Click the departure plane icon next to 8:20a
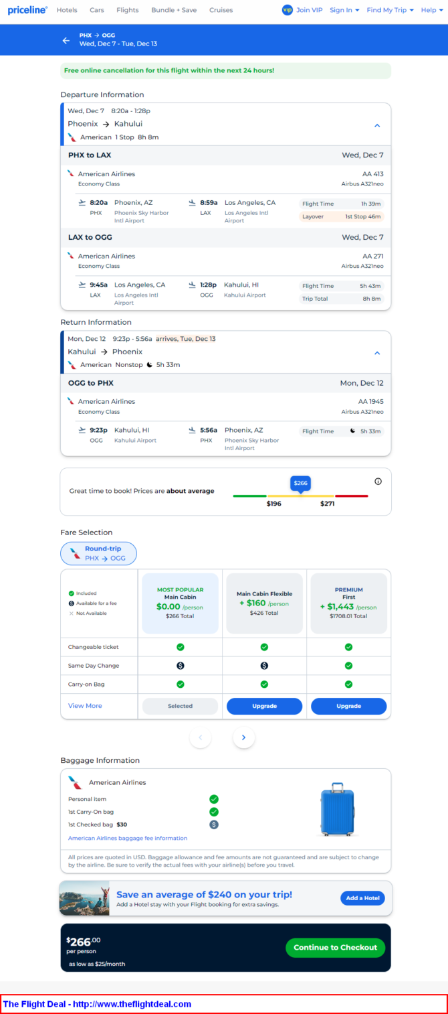 click(x=82, y=202)
